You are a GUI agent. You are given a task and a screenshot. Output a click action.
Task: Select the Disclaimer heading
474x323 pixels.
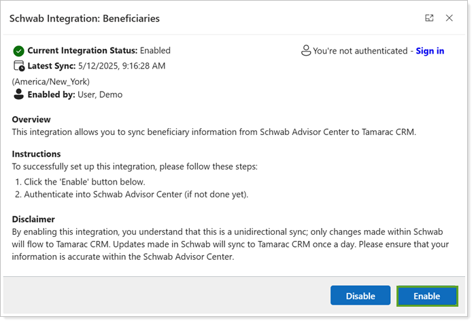33,219
